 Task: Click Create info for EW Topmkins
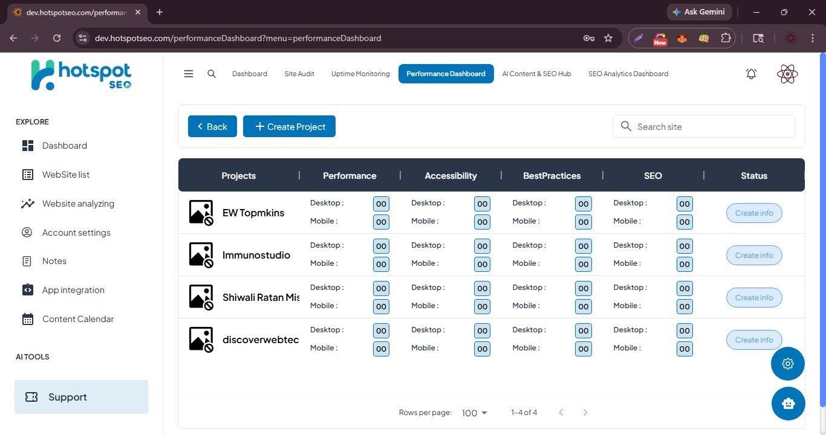coord(754,213)
